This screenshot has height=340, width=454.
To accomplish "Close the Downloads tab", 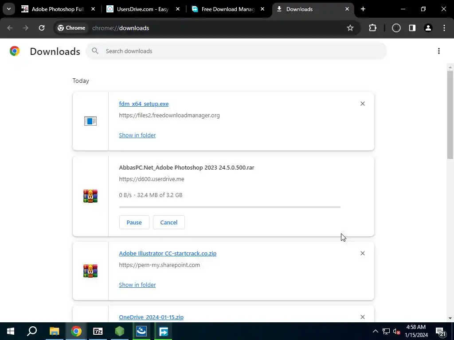I will (x=347, y=9).
